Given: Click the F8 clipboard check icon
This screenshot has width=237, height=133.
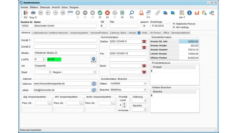Looking at the screenshot, I should [122, 13].
